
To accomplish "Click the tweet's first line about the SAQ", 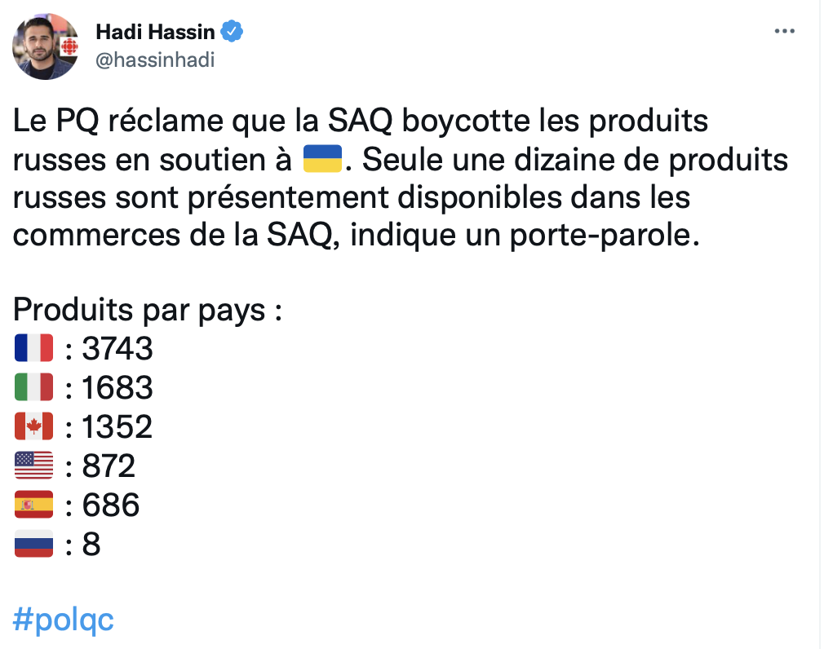I will (361, 121).
